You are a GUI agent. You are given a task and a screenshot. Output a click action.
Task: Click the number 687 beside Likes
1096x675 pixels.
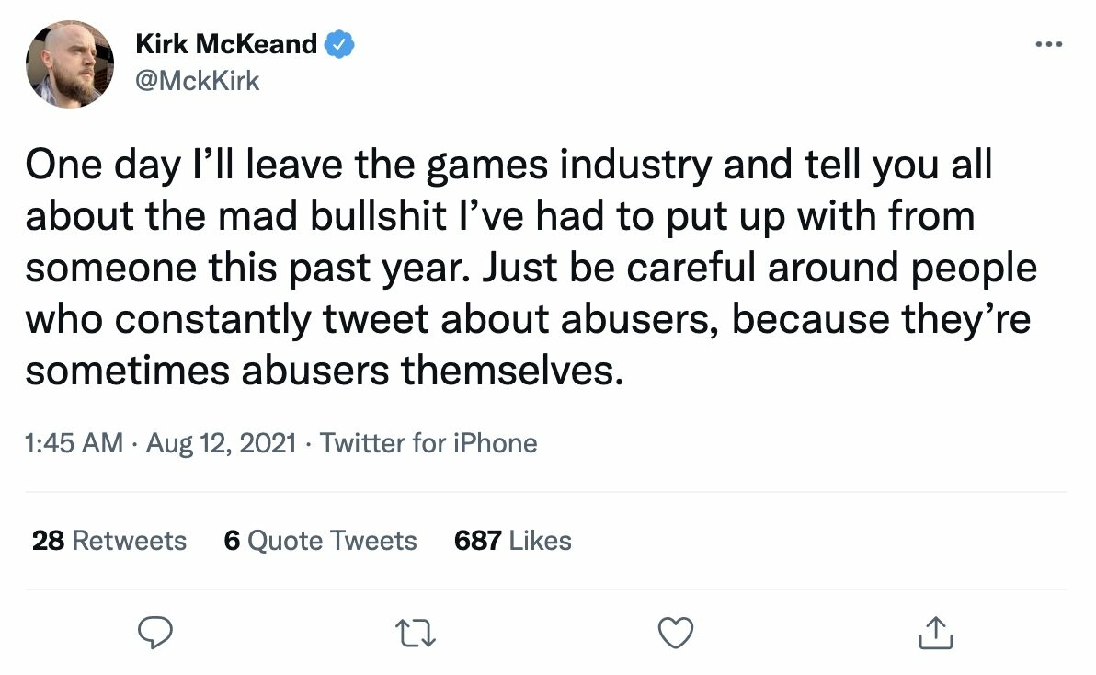point(476,541)
